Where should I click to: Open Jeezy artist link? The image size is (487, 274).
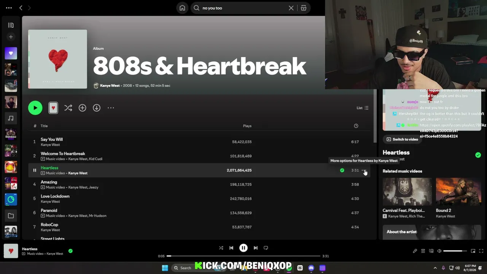click(x=94, y=187)
